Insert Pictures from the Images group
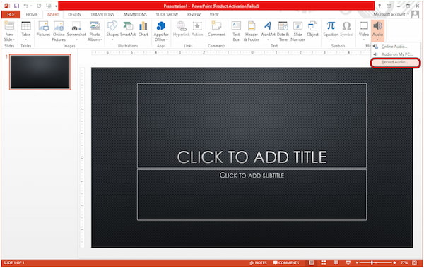Screen dimensions: 424x268 (x=43, y=29)
